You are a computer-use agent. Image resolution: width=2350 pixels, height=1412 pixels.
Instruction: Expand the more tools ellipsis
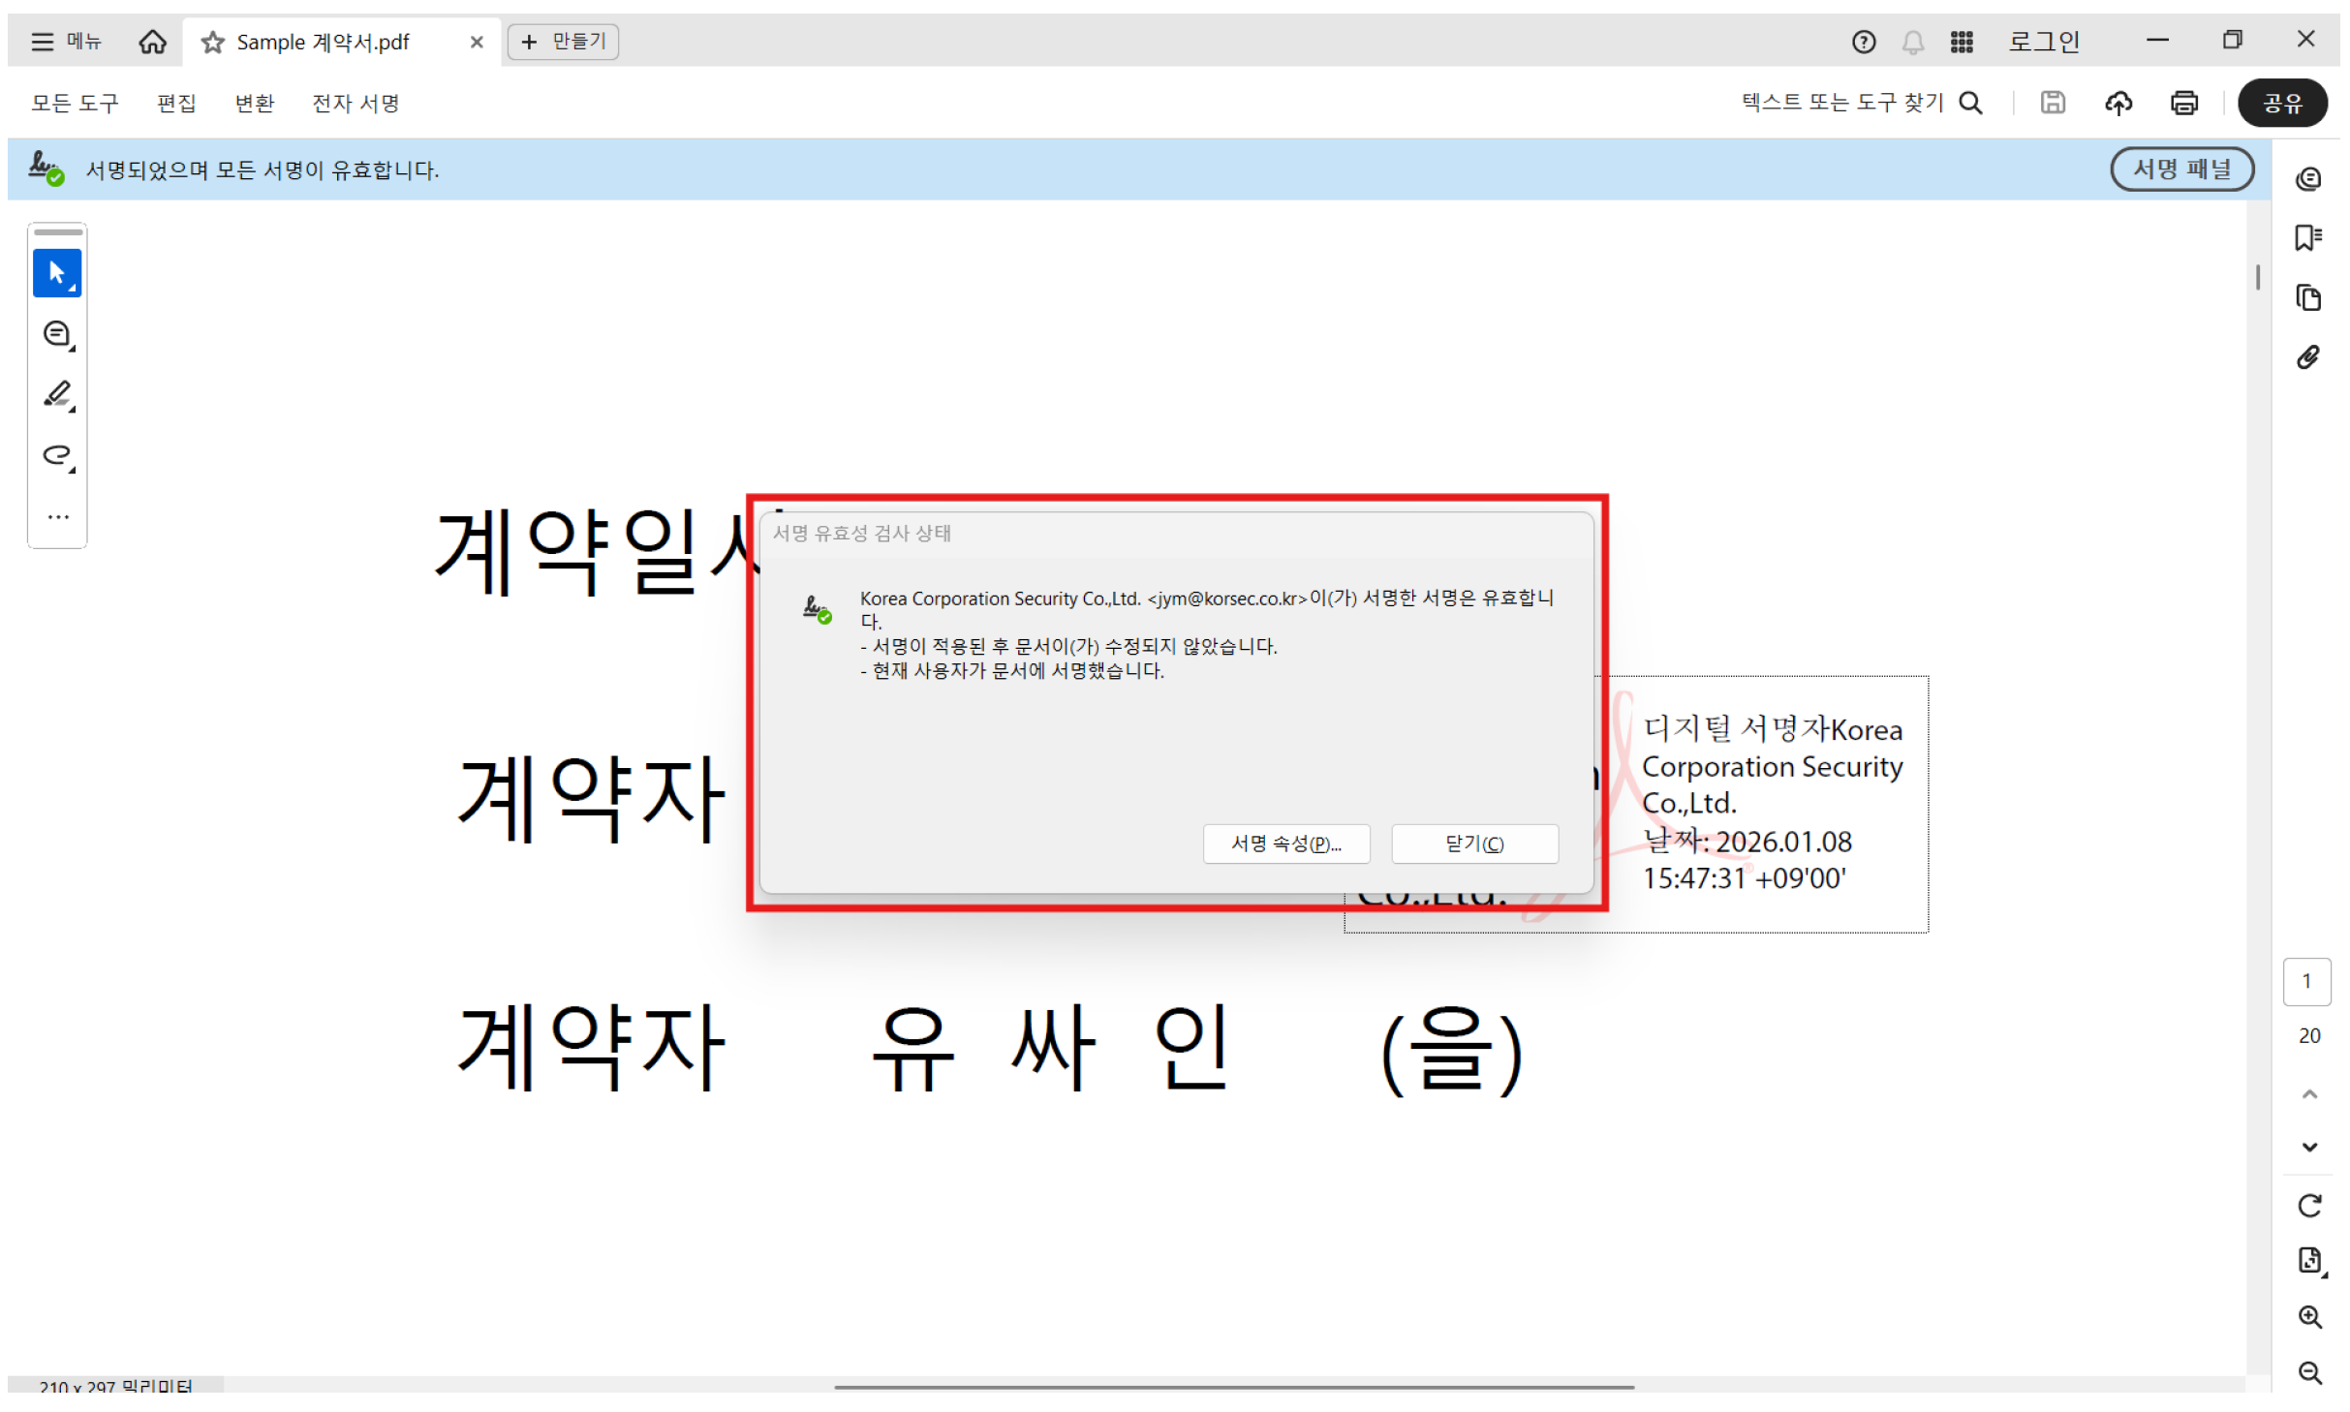pyautogui.click(x=57, y=515)
